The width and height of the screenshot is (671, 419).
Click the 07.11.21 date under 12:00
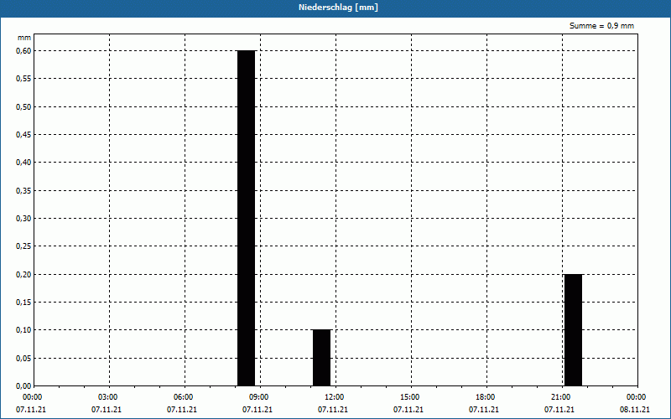point(333,410)
